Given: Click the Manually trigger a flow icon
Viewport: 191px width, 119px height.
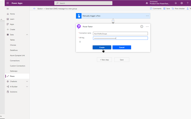Looking at the screenshot, I should click(79, 16).
